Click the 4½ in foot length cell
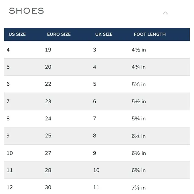The image size is (194, 194). pyautogui.click(x=139, y=50)
